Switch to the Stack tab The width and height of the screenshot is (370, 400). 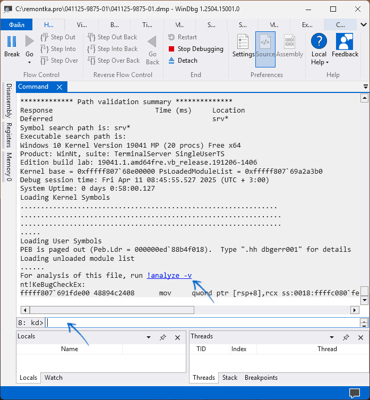click(230, 378)
